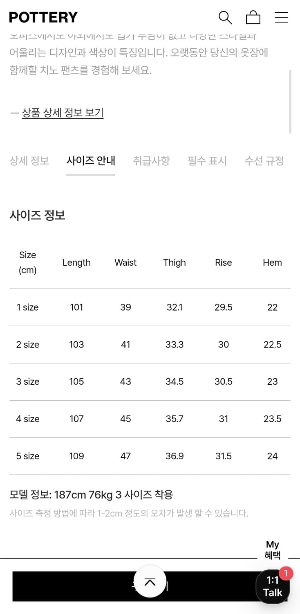
Task: Select the 3 size row in the table
Action: pos(150,381)
